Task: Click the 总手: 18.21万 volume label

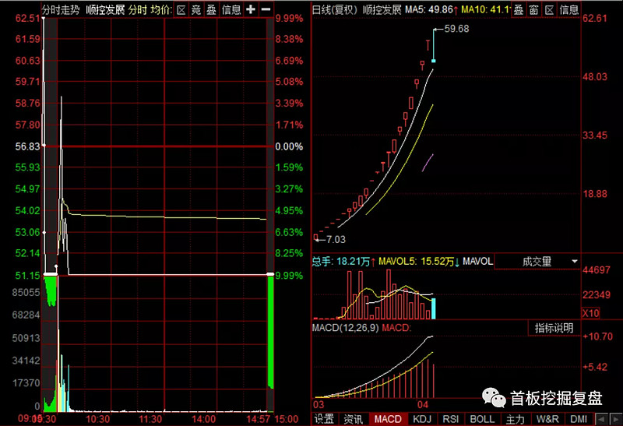Action: pyautogui.click(x=343, y=262)
